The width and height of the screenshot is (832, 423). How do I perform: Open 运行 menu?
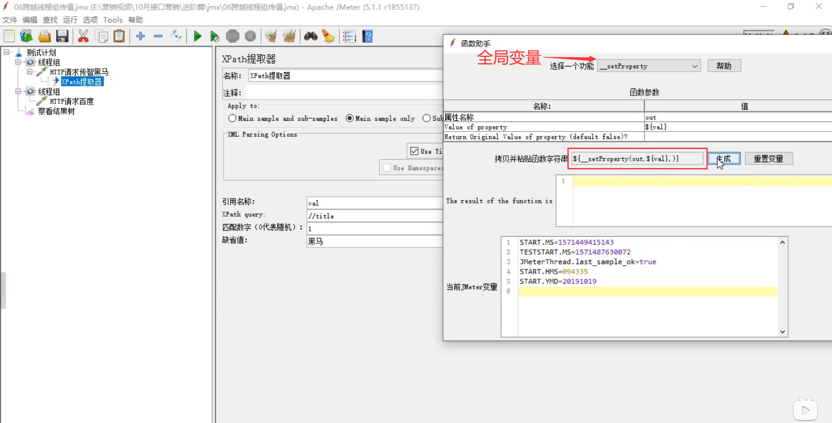(70, 20)
